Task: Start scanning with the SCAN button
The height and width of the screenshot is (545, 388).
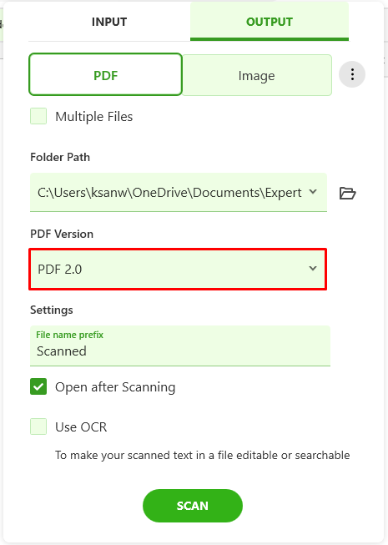Action: tap(193, 506)
